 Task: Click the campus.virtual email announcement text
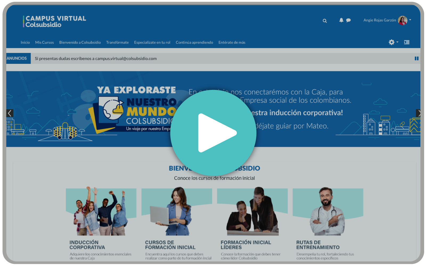[x=96, y=59]
